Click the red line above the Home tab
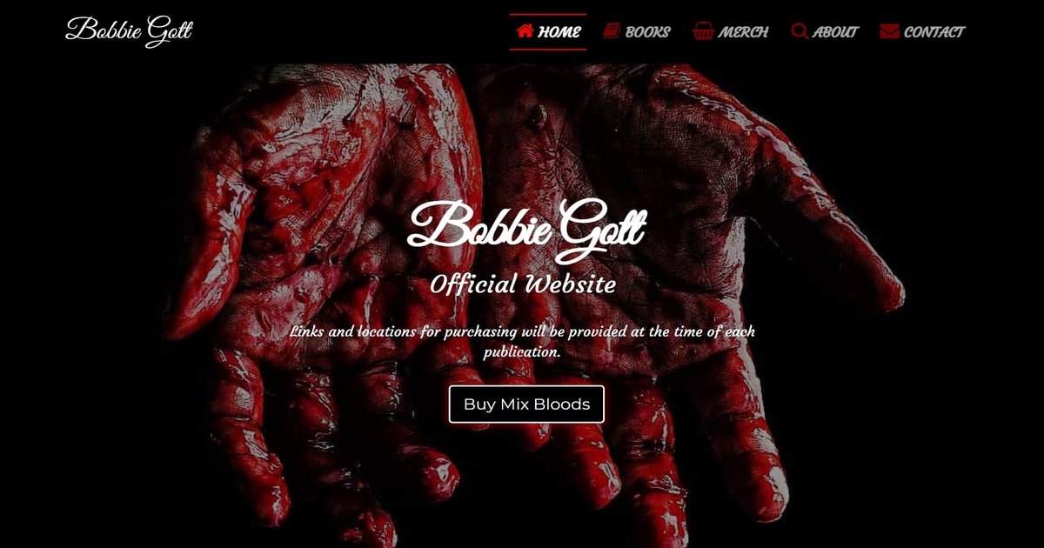Screen dimensions: 1044x548 point(548,15)
